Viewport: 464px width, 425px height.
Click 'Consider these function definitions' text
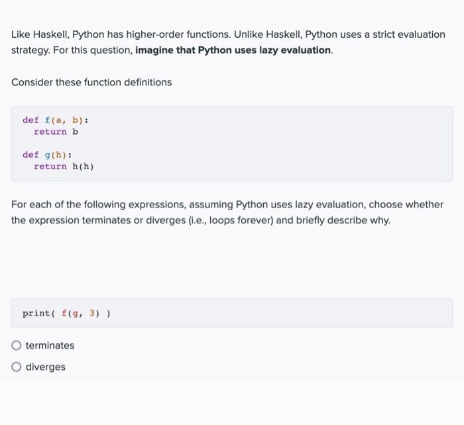click(91, 82)
